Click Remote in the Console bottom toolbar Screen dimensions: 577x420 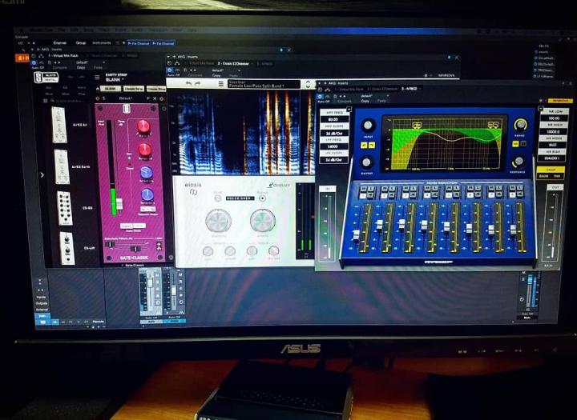pyautogui.click(x=99, y=322)
